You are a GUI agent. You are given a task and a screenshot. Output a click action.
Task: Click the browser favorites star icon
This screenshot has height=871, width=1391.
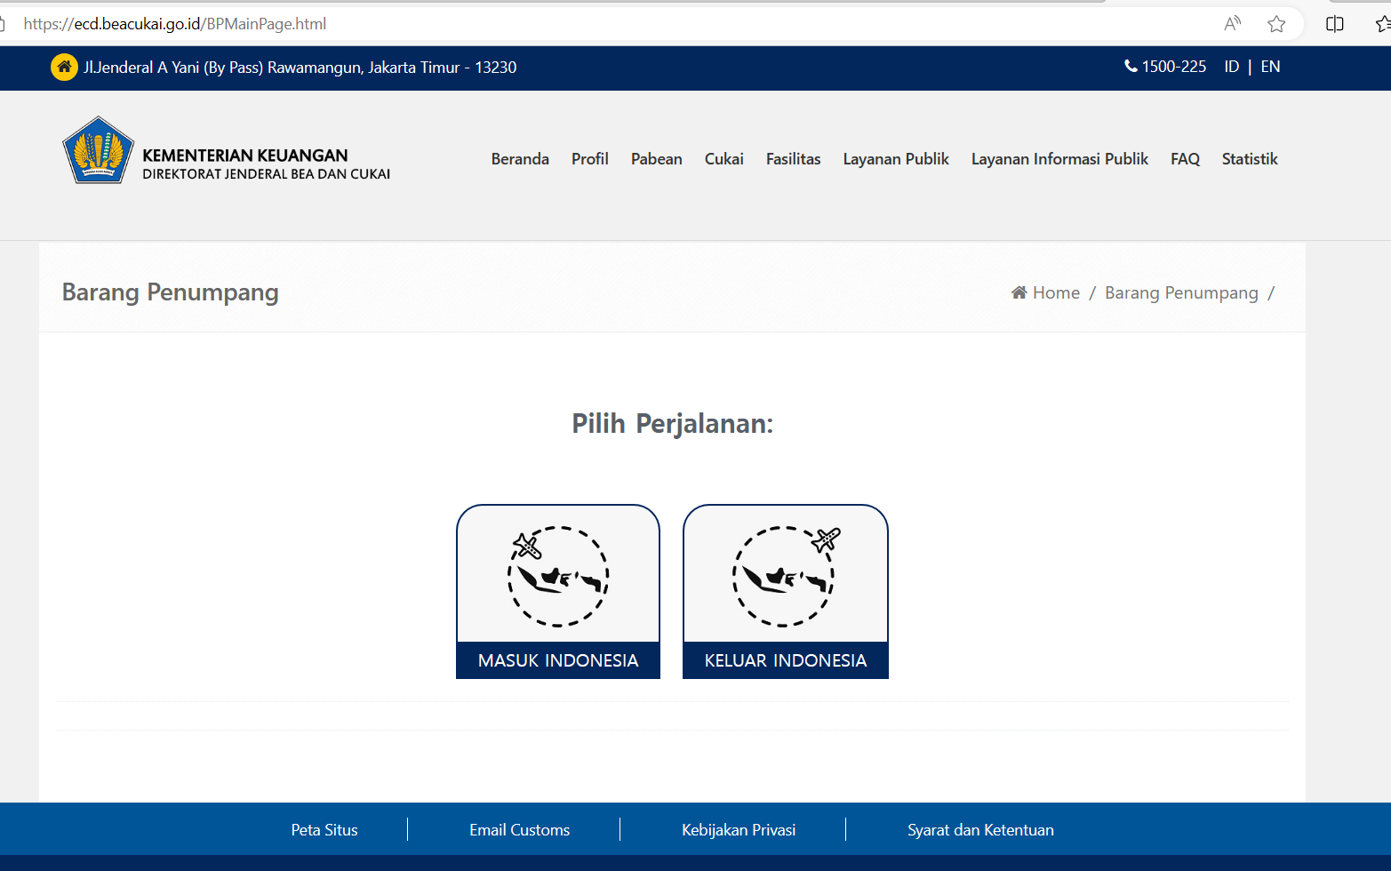1276,24
